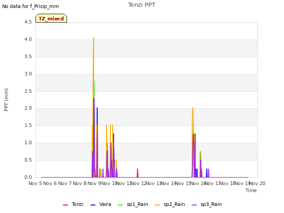Click the 4.0 y-axis tick label
The image size is (284, 213).
[28, 39]
